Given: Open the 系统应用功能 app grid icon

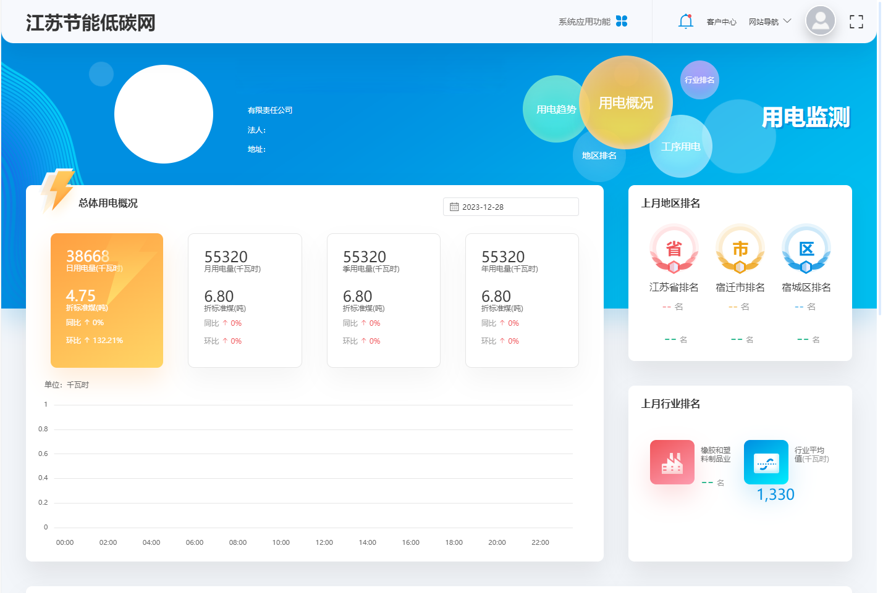Looking at the screenshot, I should pyautogui.click(x=623, y=21).
